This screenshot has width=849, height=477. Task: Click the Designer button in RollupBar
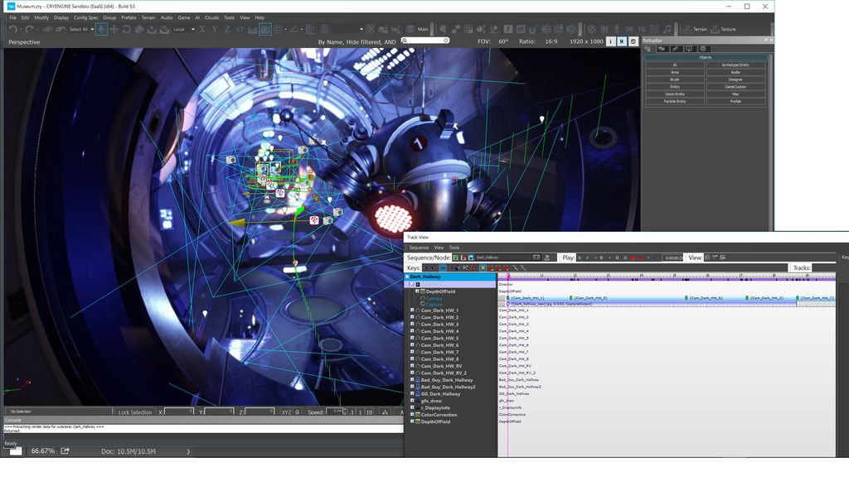(x=735, y=79)
